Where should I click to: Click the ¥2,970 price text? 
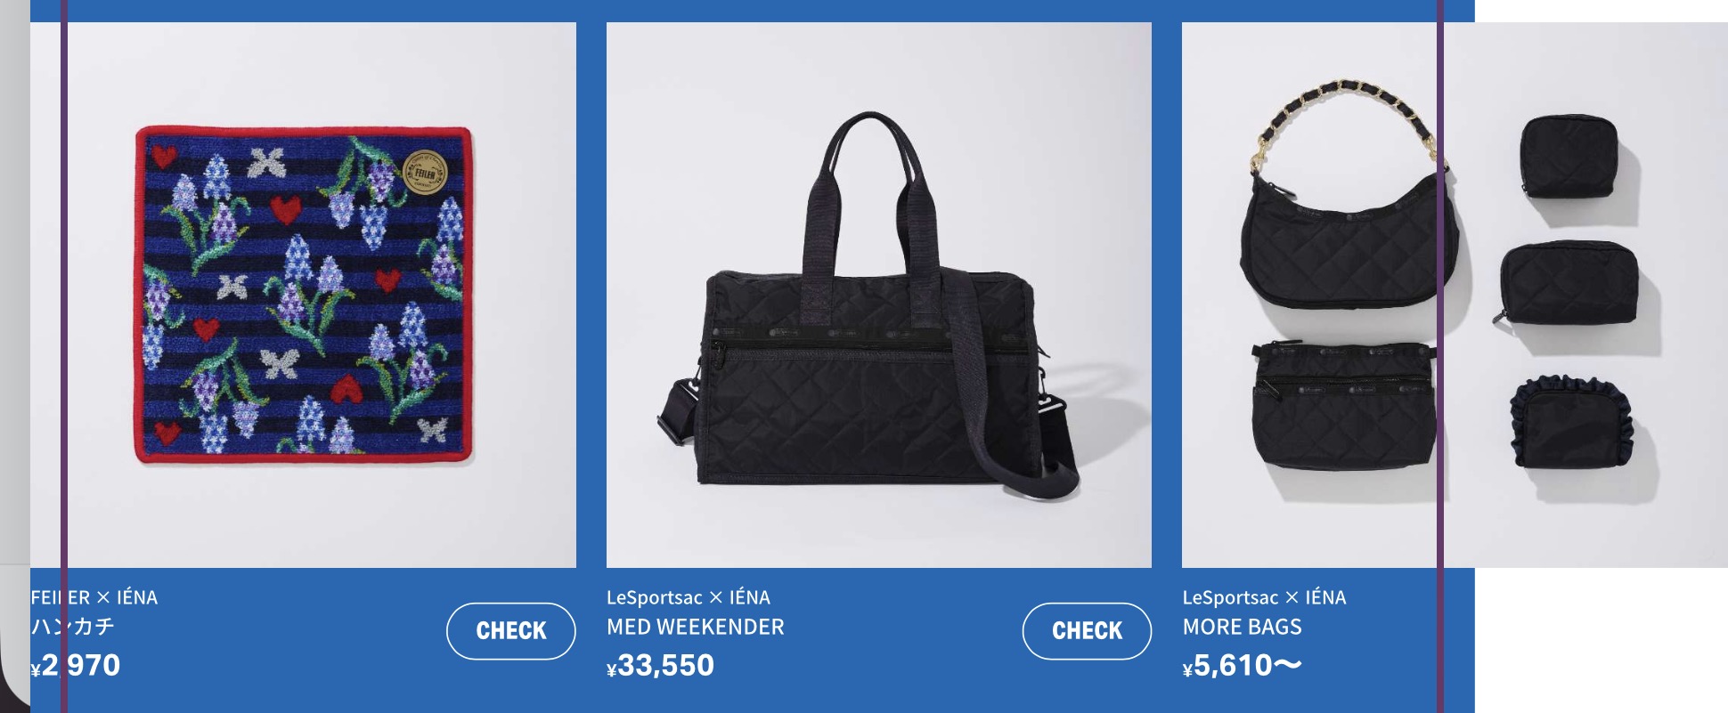point(76,666)
